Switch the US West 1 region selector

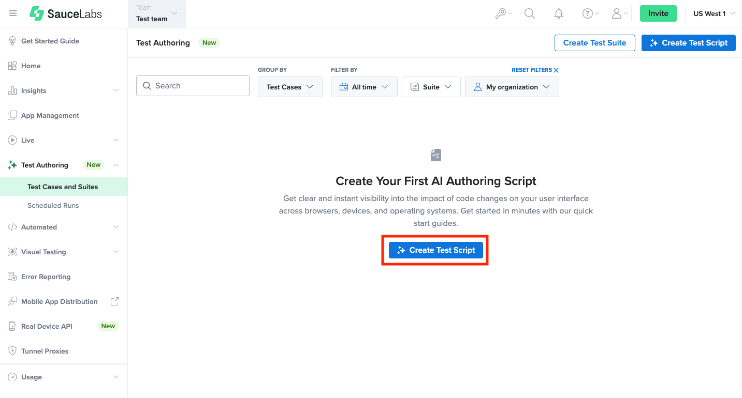click(714, 14)
